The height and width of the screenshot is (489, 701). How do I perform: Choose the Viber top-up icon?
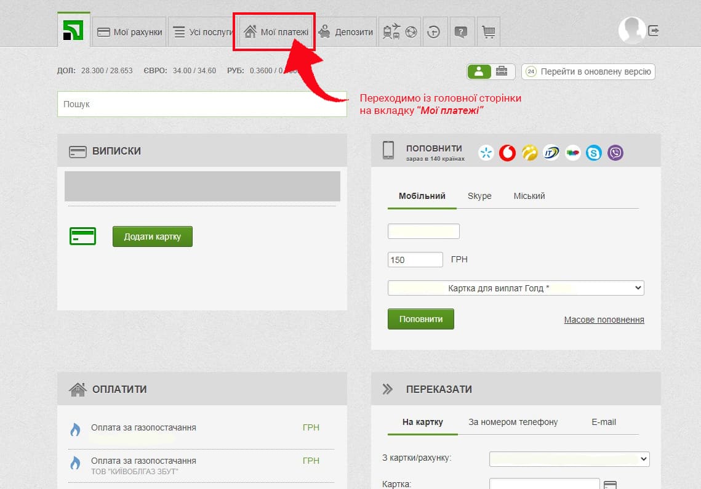click(615, 153)
